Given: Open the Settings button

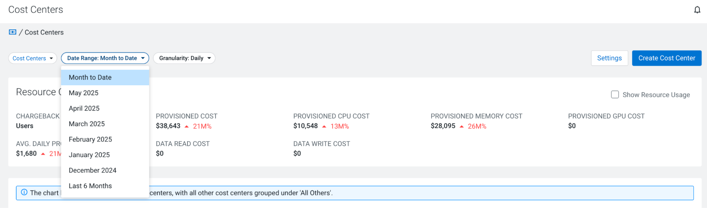Looking at the screenshot, I should point(609,58).
